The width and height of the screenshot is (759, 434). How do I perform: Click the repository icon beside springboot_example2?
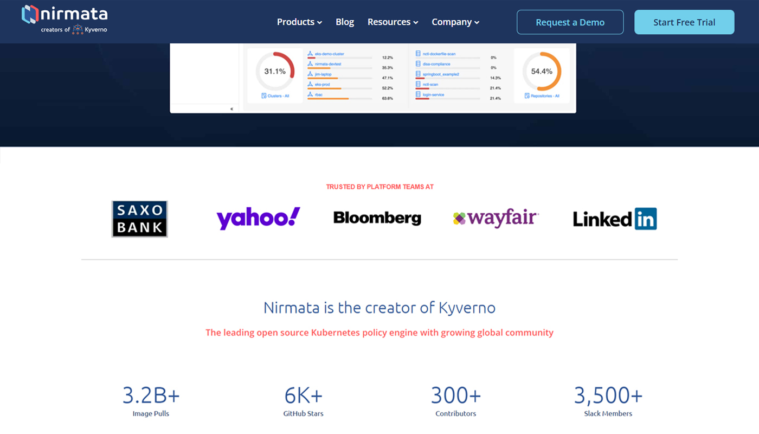click(x=419, y=74)
